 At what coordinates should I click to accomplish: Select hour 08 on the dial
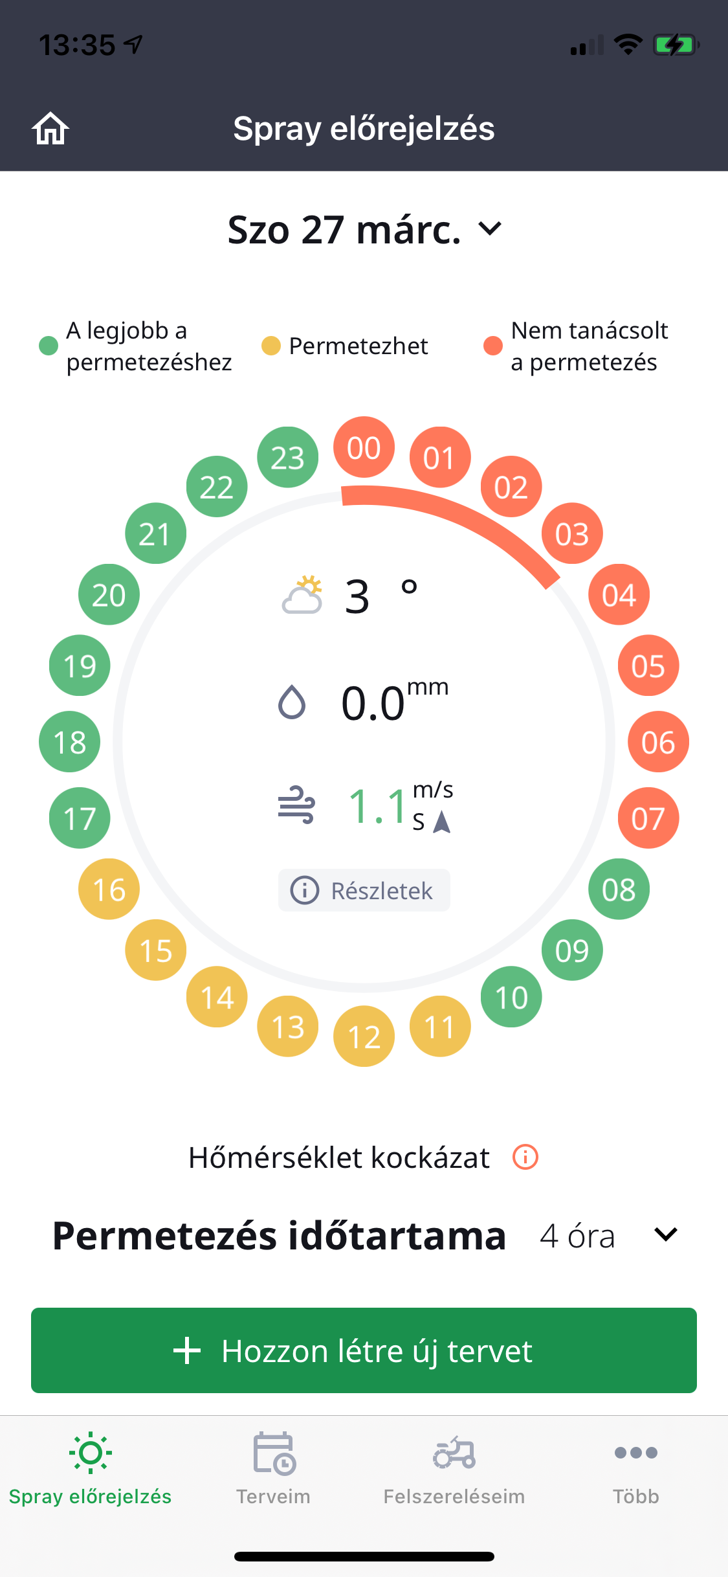(619, 889)
